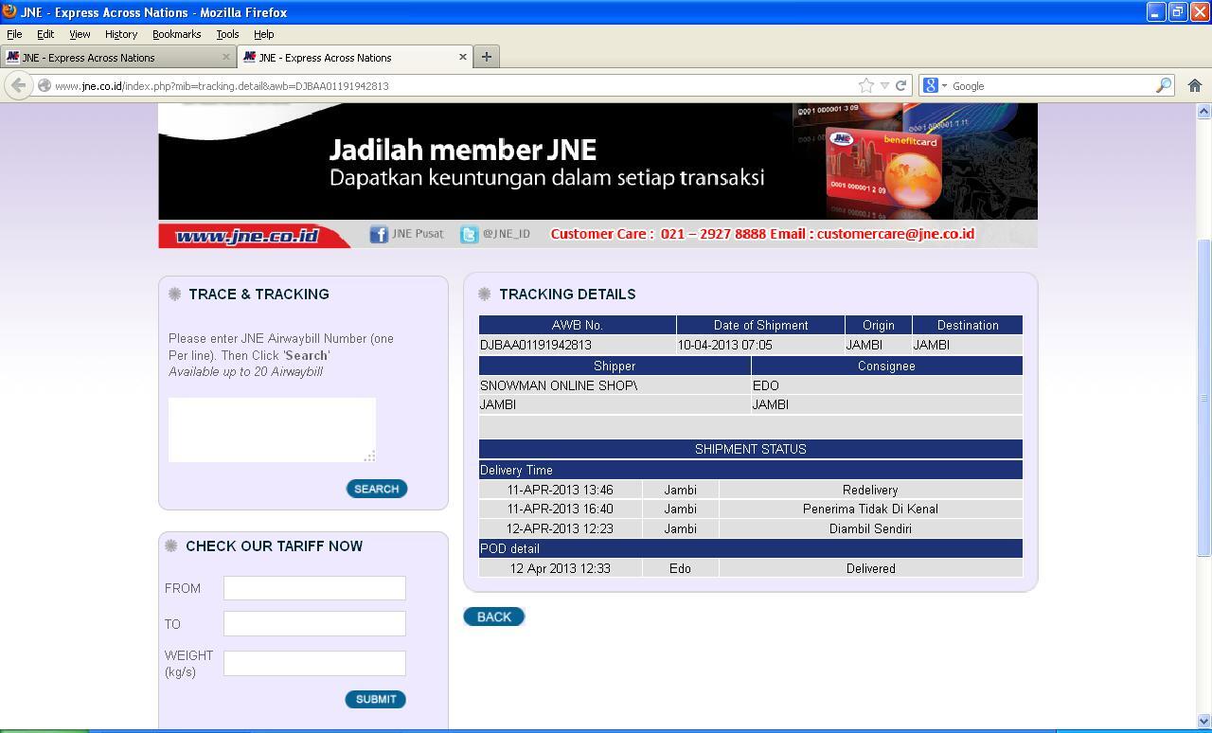1212x733 pixels.
Task: Click the 11-APR-2013 16:40 delivery time
Action: [x=560, y=509]
